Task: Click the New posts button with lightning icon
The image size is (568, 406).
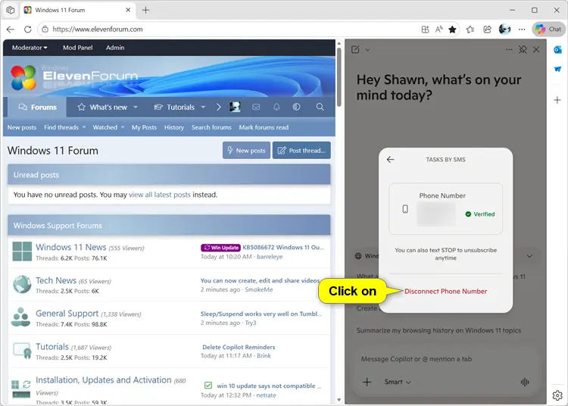Action: point(246,150)
